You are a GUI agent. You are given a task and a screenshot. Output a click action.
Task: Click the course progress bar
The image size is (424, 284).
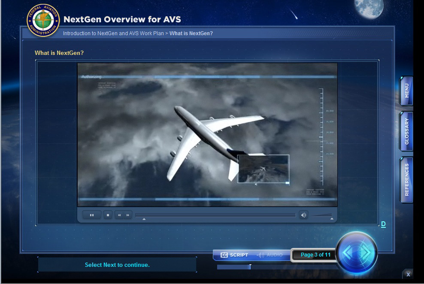point(278,267)
